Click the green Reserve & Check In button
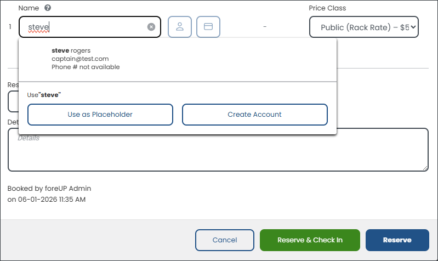The image size is (438, 261). tap(310, 240)
